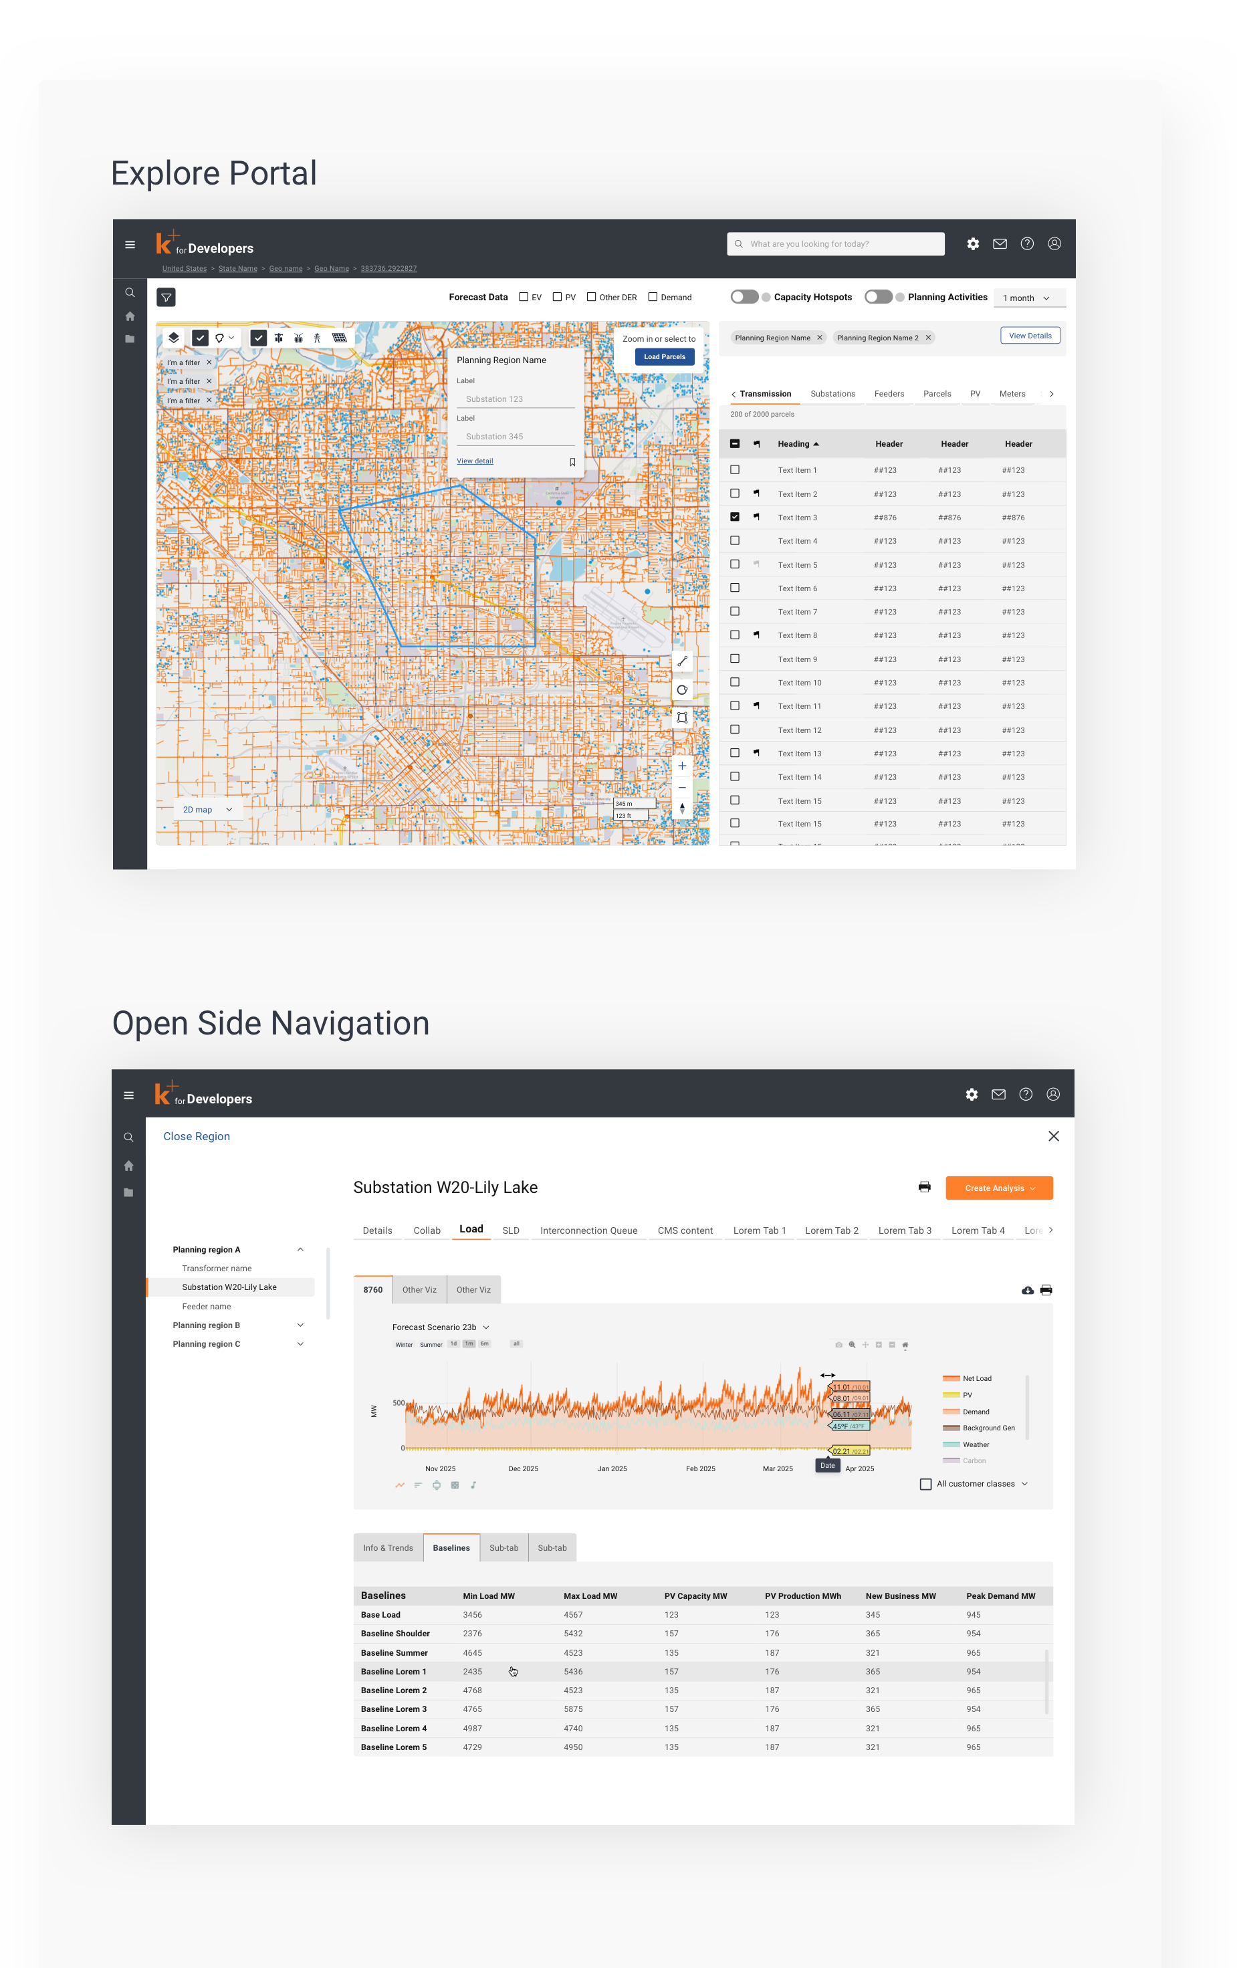Click the Close Region link
The width and height of the screenshot is (1237, 1968).
pyautogui.click(x=196, y=1136)
